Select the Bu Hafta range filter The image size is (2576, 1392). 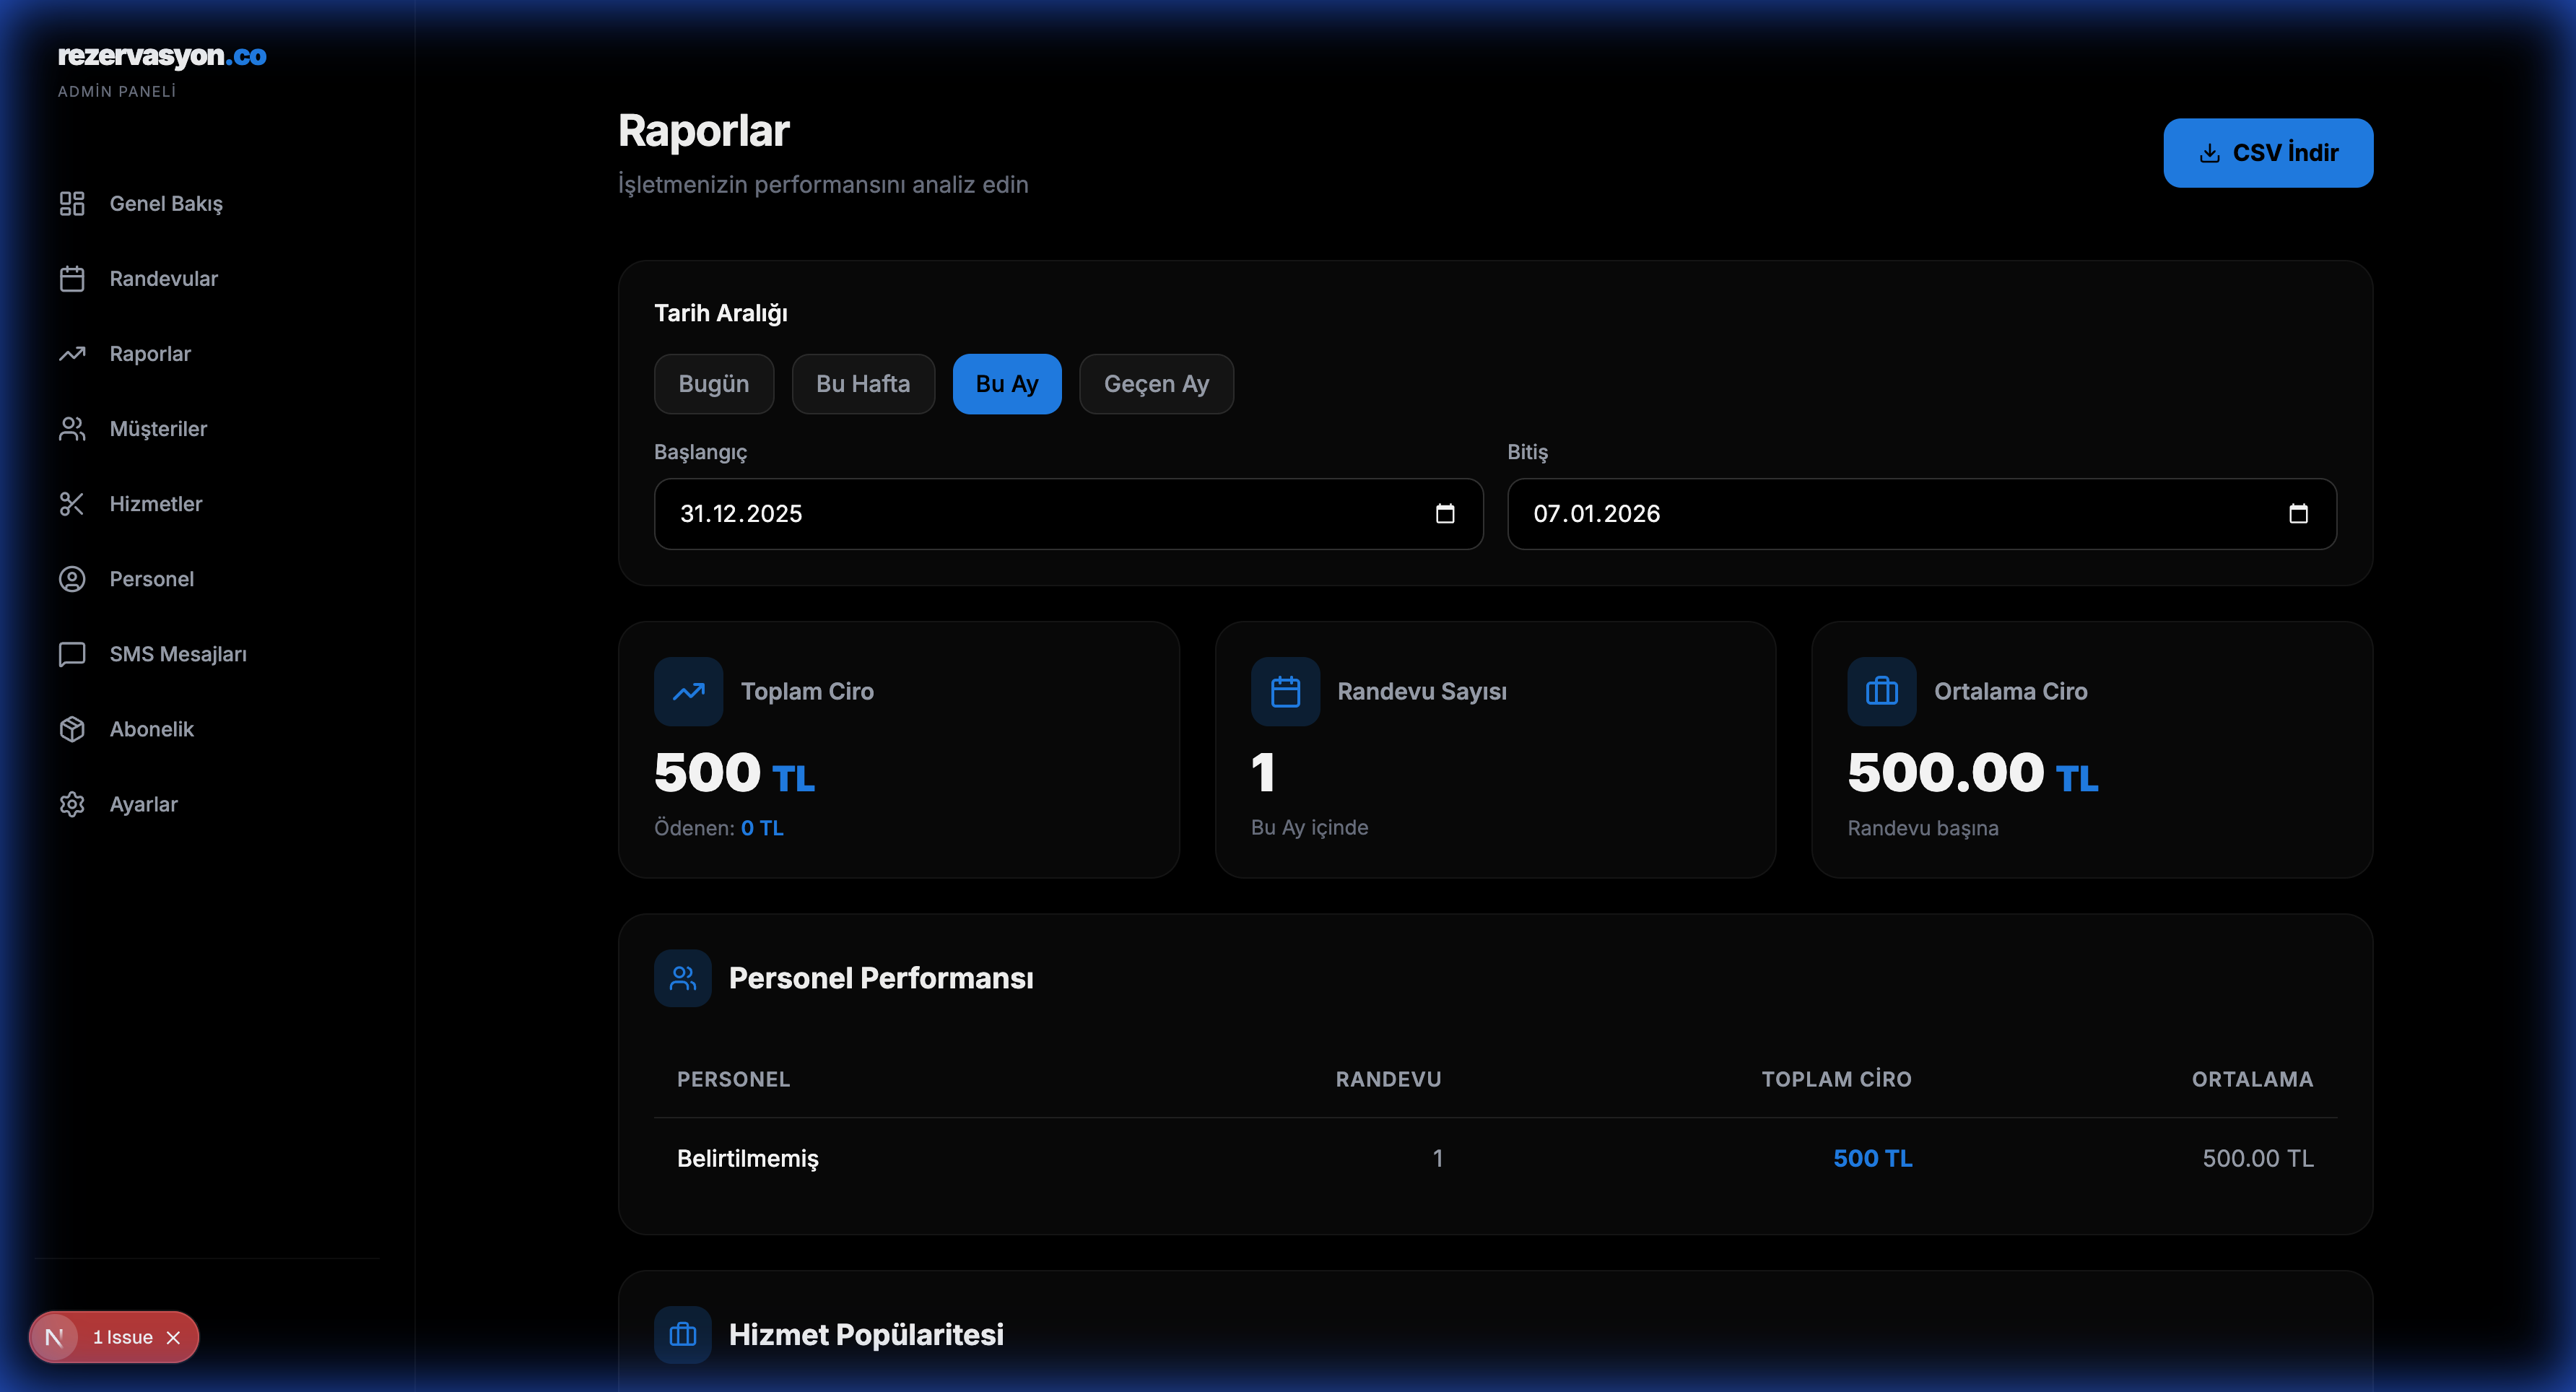coord(862,384)
